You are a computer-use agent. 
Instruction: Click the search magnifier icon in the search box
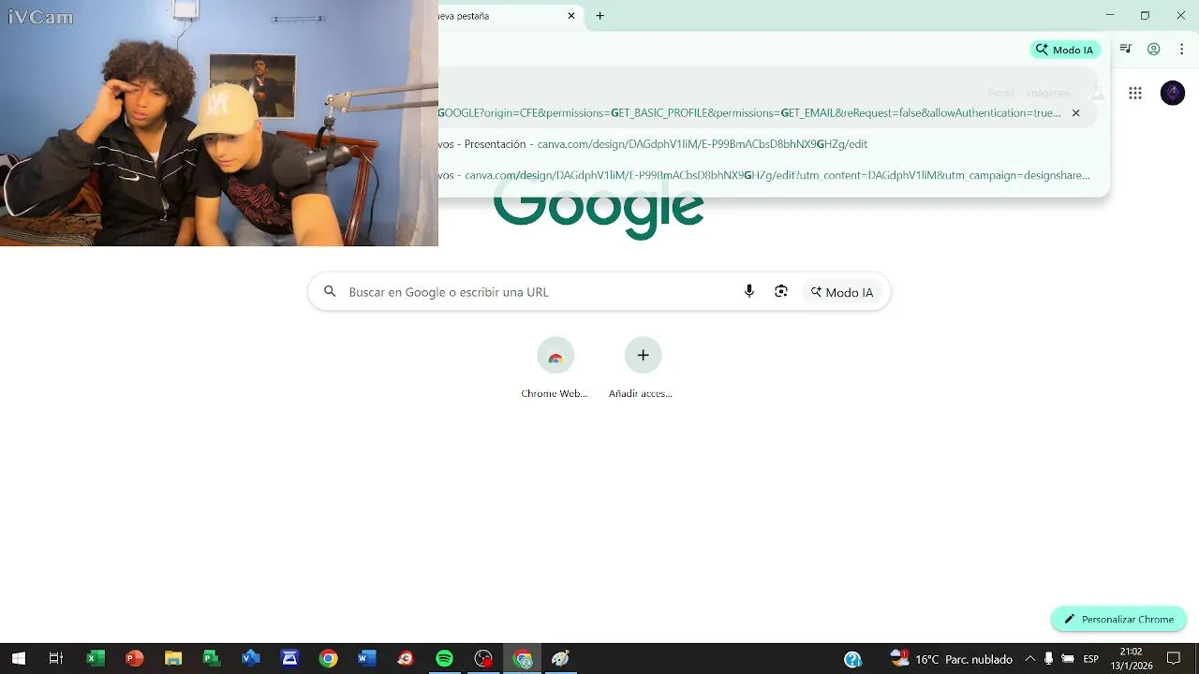click(x=330, y=292)
